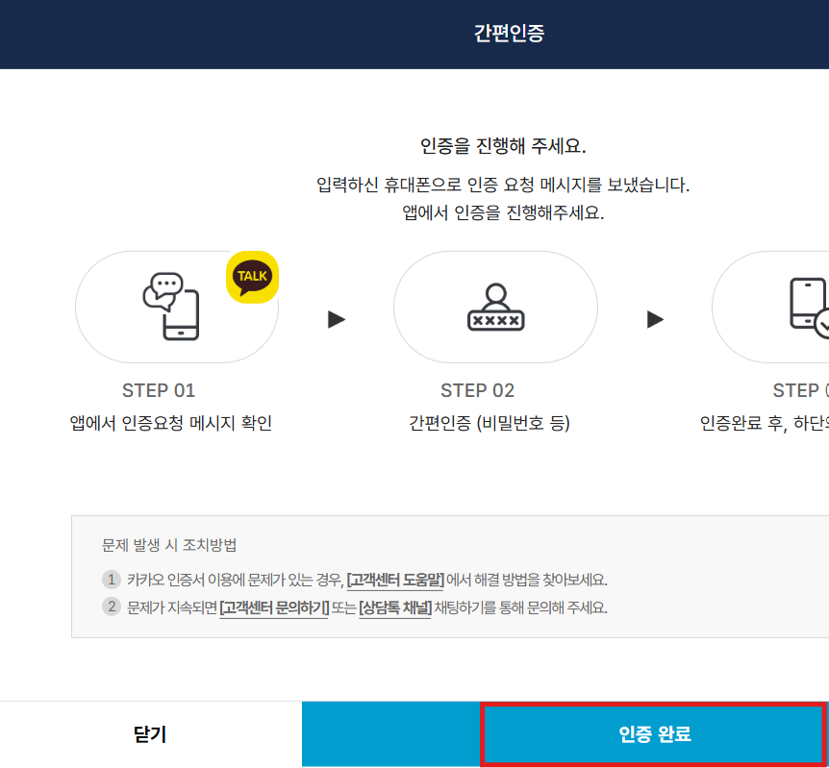Screen dimensions: 829x768
Task: Click the arrow between STEP 02 and STEP 03
Action: click(654, 317)
